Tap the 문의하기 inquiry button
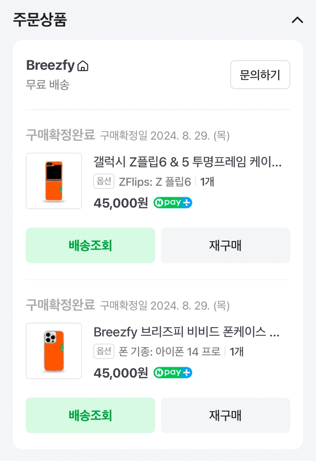The image size is (316, 461). point(260,75)
